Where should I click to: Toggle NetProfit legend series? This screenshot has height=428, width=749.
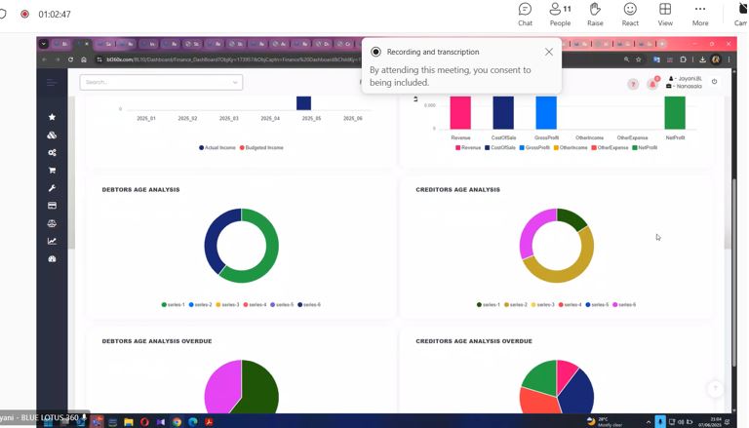point(645,147)
